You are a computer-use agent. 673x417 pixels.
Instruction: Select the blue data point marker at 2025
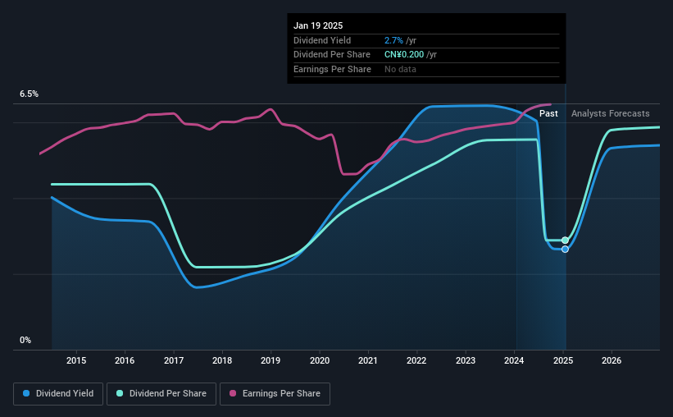click(566, 250)
